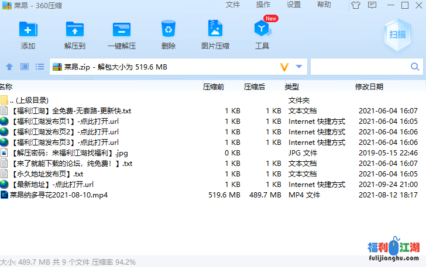Click the orange V icon in the address bar
The image size is (426, 267).
click(285, 67)
